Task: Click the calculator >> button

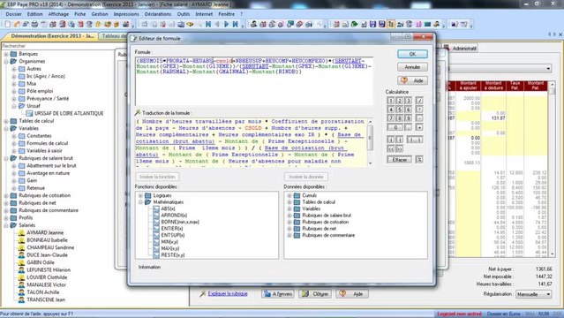Action: tap(400, 148)
